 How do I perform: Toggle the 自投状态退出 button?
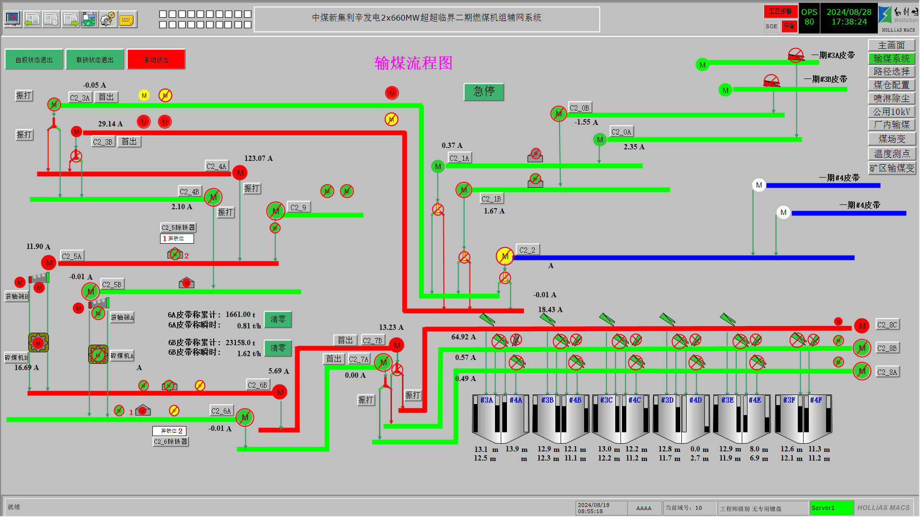[34, 60]
